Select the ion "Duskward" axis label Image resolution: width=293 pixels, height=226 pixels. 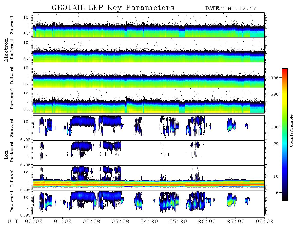[12, 152]
